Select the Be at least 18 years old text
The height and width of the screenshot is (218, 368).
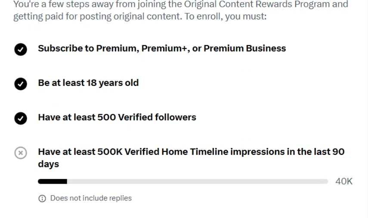tap(89, 83)
